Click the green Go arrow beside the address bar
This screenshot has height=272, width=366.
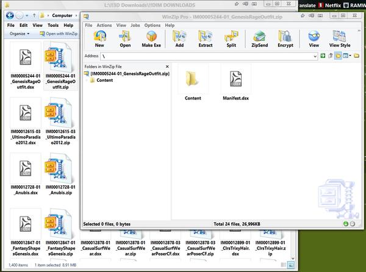(x=323, y=55)
